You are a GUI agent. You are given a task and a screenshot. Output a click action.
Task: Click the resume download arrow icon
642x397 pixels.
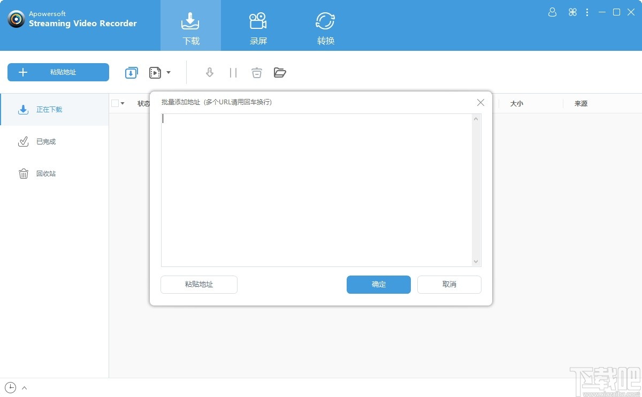click(x=210, y=72)
